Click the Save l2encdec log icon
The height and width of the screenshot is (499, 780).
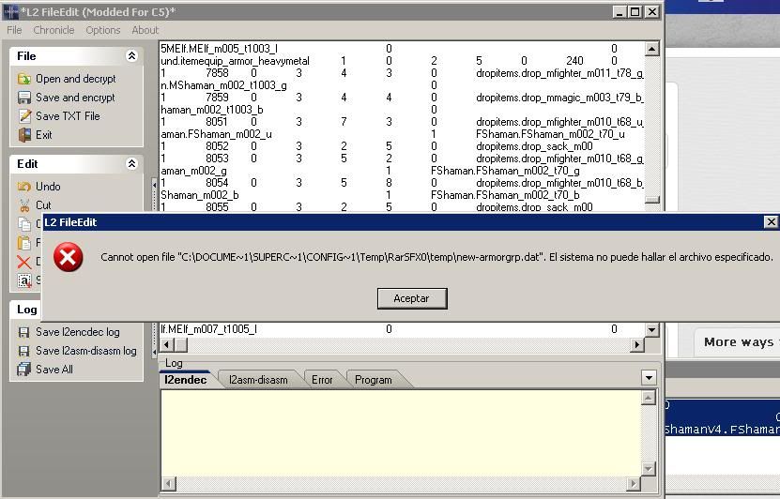click(x=24, y=332)
